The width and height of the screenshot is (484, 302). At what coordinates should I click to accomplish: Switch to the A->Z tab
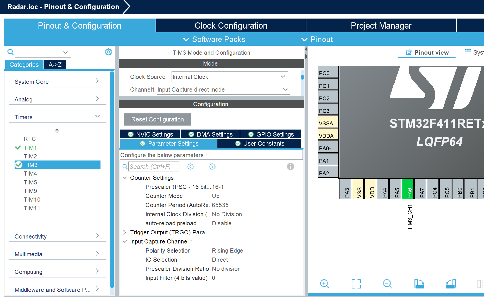click(55, 65)
